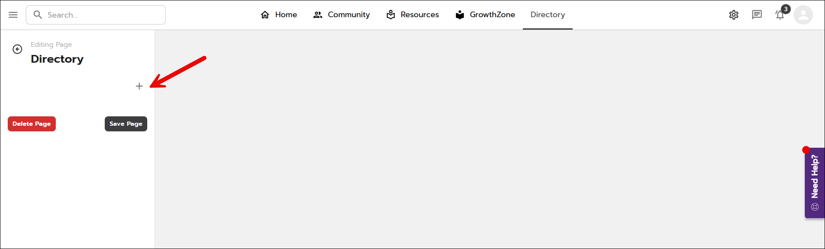Go to the Home menu item
Image resolution: width=825 pixels, height=249 pixels.
coord(279,15)
